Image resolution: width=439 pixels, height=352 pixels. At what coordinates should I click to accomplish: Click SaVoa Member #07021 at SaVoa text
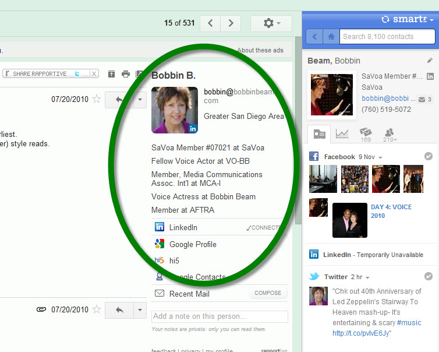[x=208, y=147]
